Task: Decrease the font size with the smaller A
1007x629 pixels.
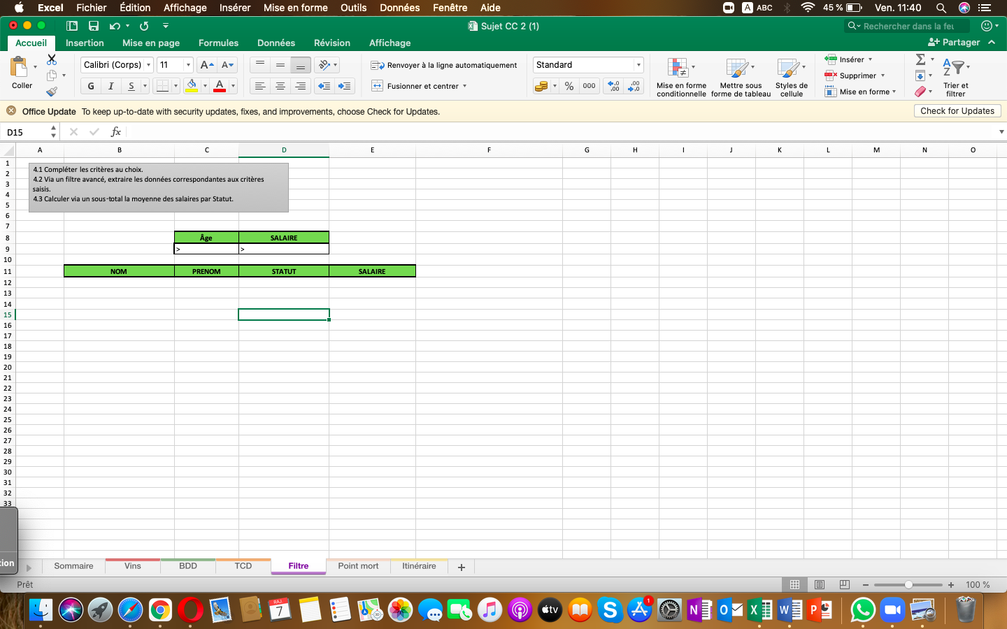Action: click(227, 65)
